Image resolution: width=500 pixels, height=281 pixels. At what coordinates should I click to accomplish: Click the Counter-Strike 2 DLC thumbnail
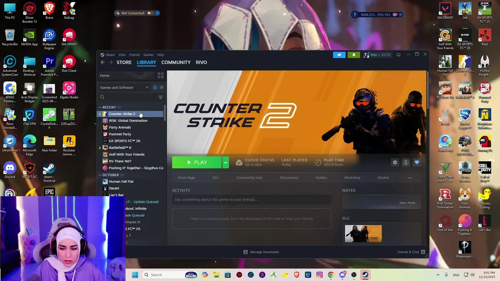click(x=363, y=233)
